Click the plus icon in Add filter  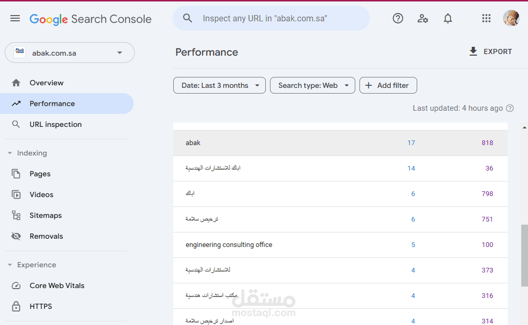click(369, 85)
